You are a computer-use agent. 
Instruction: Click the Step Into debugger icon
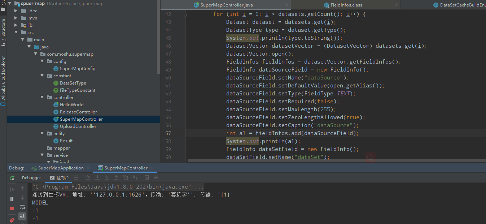(107, 178)
